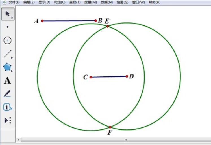Select point B on the sketch
Screen dimensions: 211x145
coord(96,20)
